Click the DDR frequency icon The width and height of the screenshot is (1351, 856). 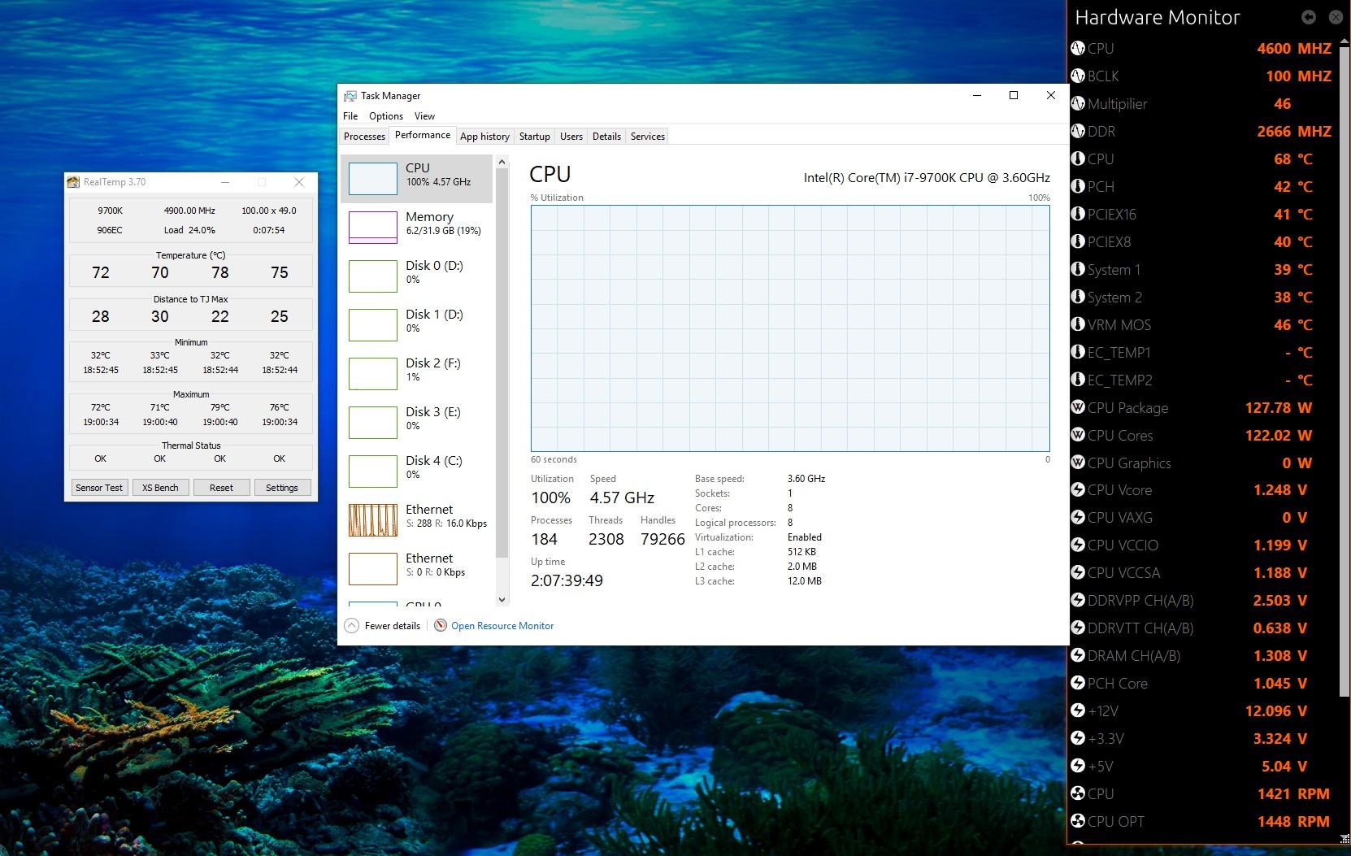[x=1078, y=132]
